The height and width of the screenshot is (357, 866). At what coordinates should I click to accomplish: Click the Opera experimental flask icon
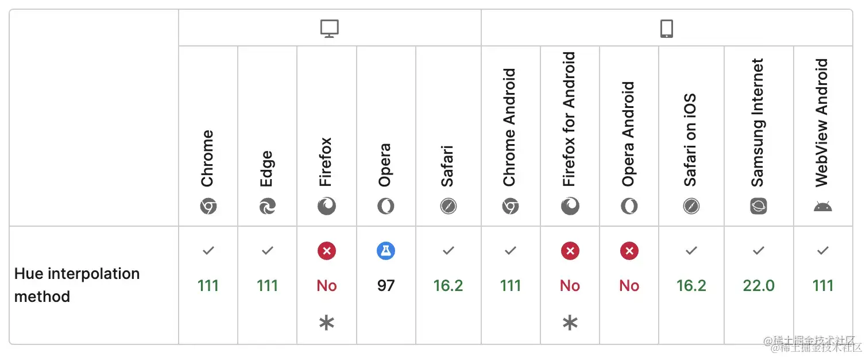[x=386, y=251]
